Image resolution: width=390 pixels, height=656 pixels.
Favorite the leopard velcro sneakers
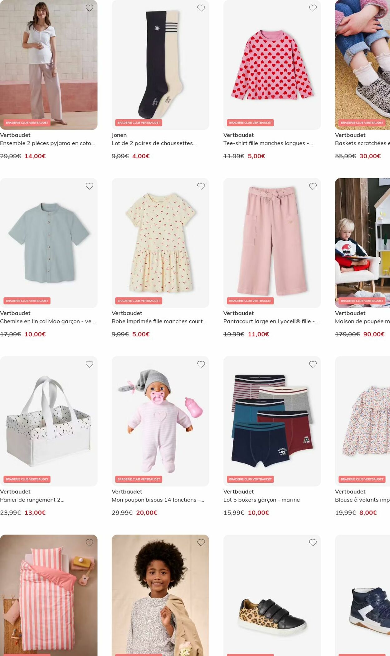pos(313,543)
